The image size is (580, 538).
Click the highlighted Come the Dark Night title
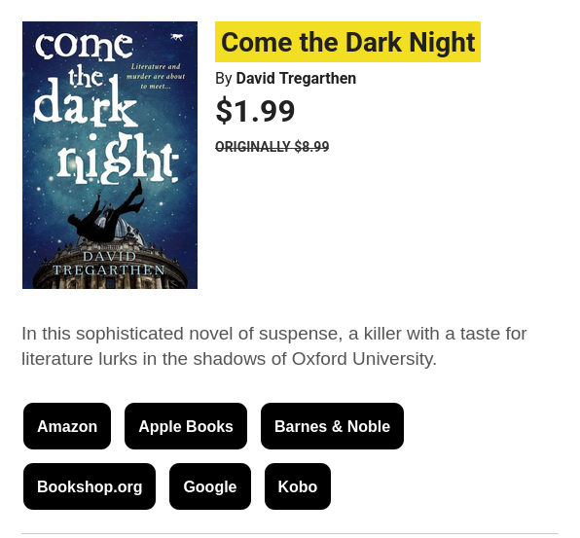click(347, 42)
